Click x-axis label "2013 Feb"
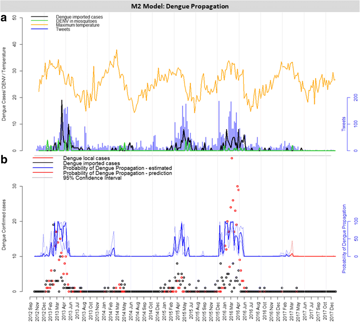Image resolution: width=360 pixels, height=322 pixels. point(51,312)
